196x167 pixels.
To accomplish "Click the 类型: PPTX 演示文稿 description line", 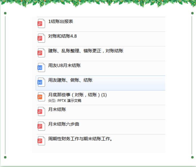I will pos(65,101).
